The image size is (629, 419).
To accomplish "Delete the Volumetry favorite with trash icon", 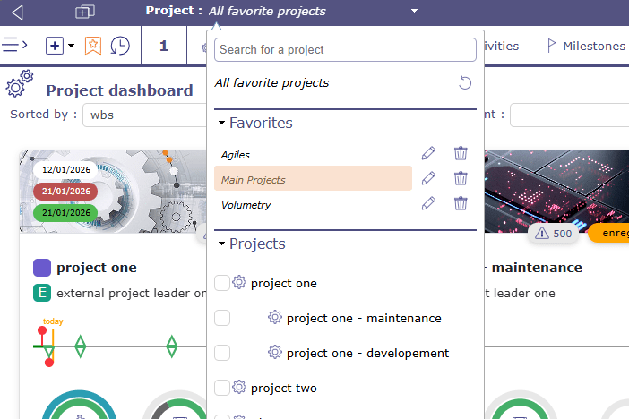I will [x=461, y=203].
